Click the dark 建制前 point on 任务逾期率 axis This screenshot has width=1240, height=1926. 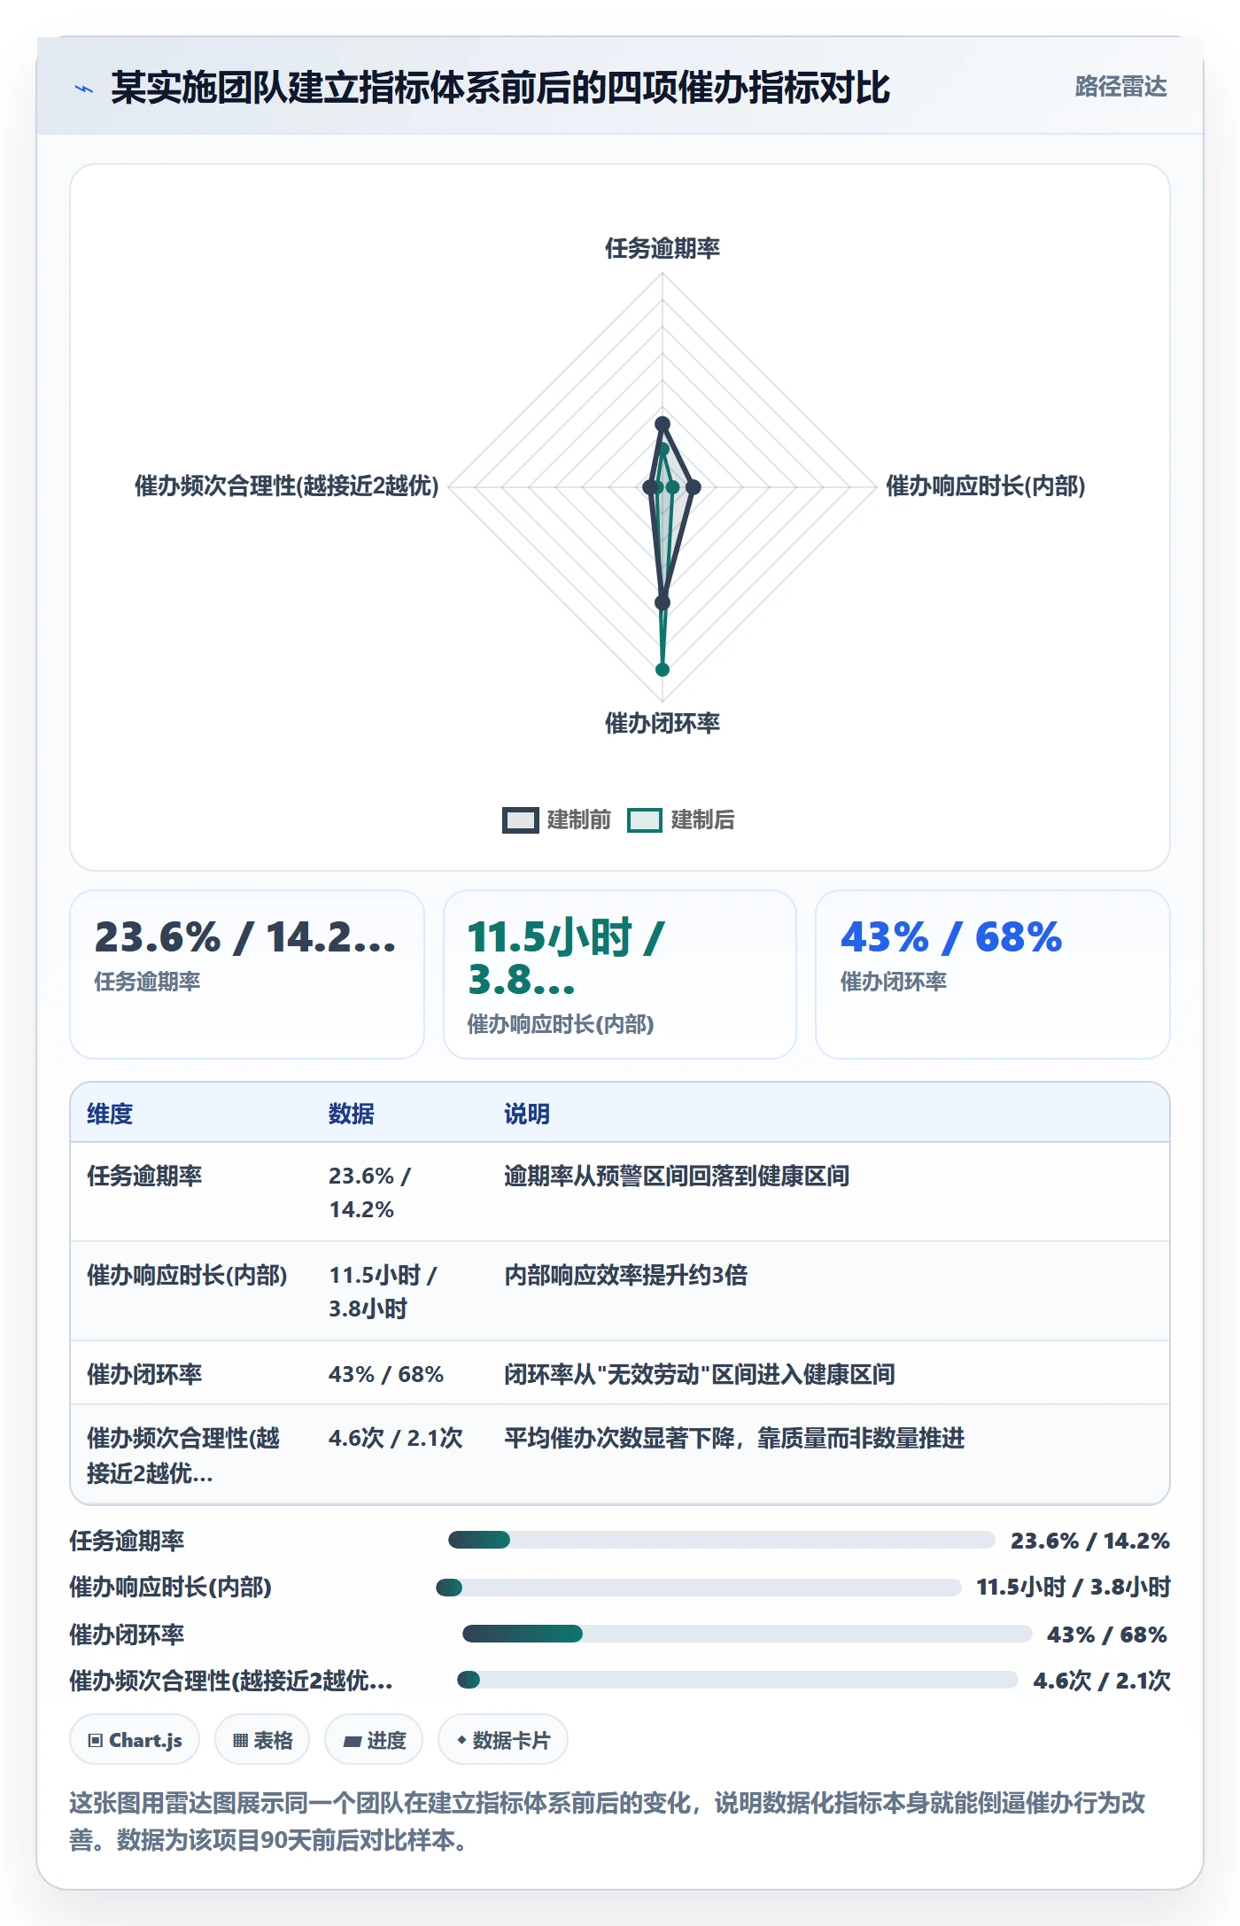(x=663, y=424)
